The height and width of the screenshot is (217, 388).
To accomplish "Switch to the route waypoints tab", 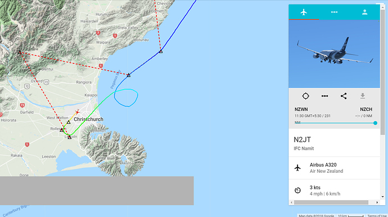I will [335, 12].
